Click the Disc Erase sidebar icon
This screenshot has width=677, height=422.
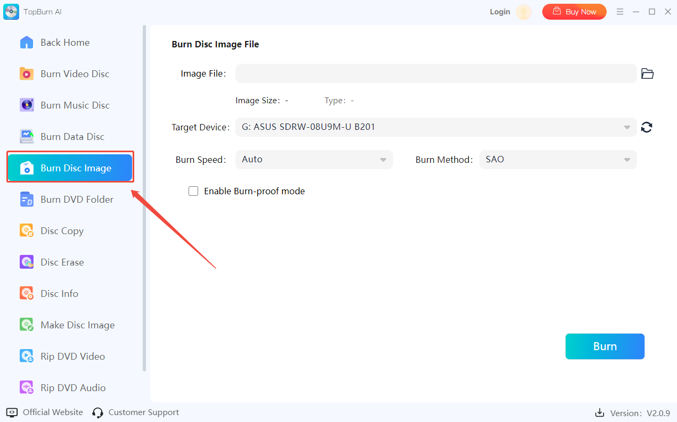click(27, 262)
